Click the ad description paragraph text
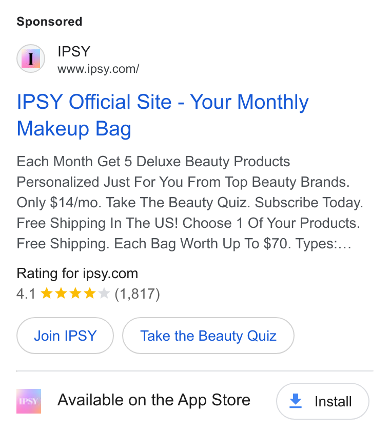Image resolution: width=390 pixels, height=431 pixels. (x=190, y=203)
